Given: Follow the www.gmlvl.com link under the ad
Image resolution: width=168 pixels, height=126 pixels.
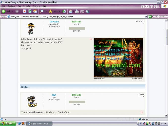Looking at the screenshot, I should click(x=99, y=78).
